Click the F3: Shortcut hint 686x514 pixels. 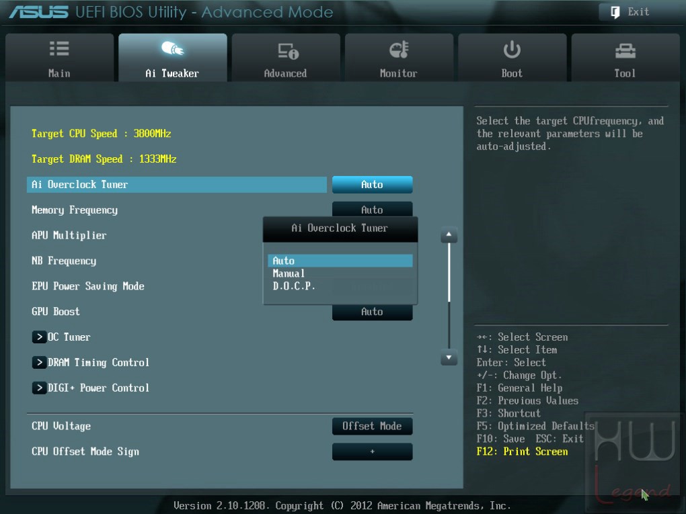508,413
